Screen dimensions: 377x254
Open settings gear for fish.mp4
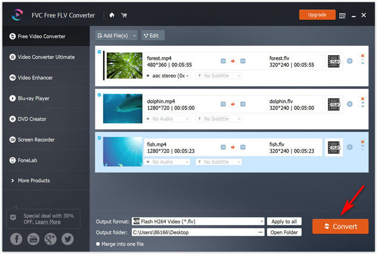tap(350, 147)
